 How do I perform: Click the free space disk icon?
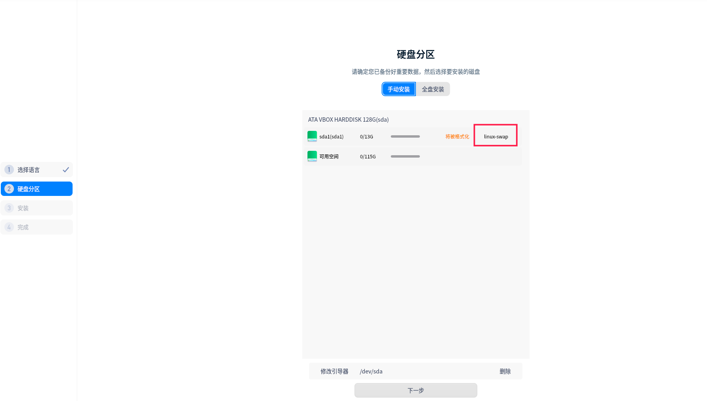[x=312, y=156]
